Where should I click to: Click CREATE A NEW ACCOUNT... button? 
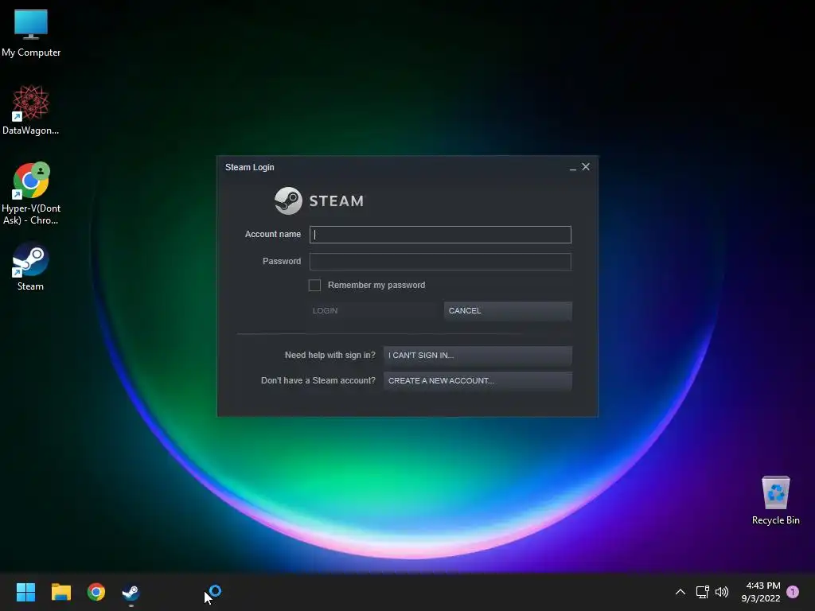478,381
